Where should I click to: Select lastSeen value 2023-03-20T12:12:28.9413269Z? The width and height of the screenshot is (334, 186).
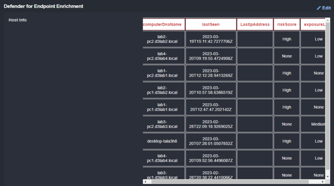click(211, 73)
